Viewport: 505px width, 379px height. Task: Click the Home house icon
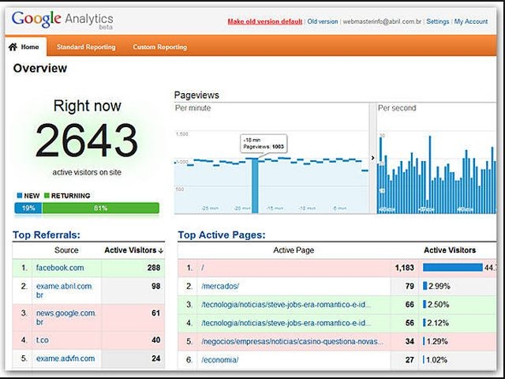(13, 47)
